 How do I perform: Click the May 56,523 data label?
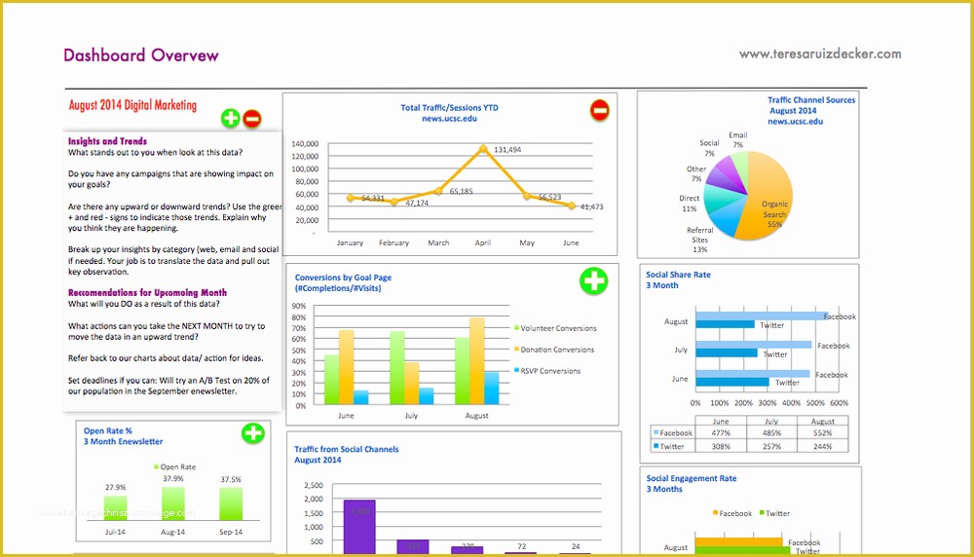point(549,197)
